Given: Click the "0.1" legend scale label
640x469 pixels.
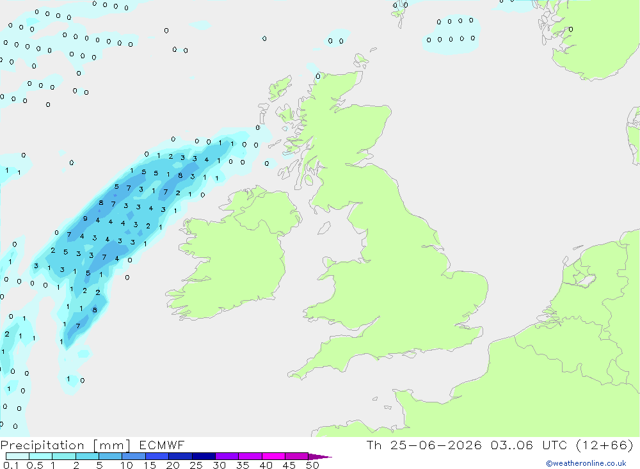Looking at the screenshot, I should pos(11,465).
